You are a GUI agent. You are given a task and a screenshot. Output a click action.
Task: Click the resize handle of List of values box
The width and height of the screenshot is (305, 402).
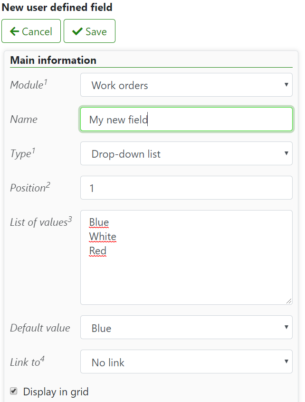(x=289, y=300)
